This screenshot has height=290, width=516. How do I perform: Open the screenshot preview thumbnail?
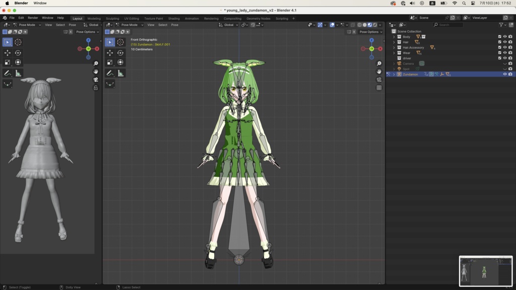486,271
